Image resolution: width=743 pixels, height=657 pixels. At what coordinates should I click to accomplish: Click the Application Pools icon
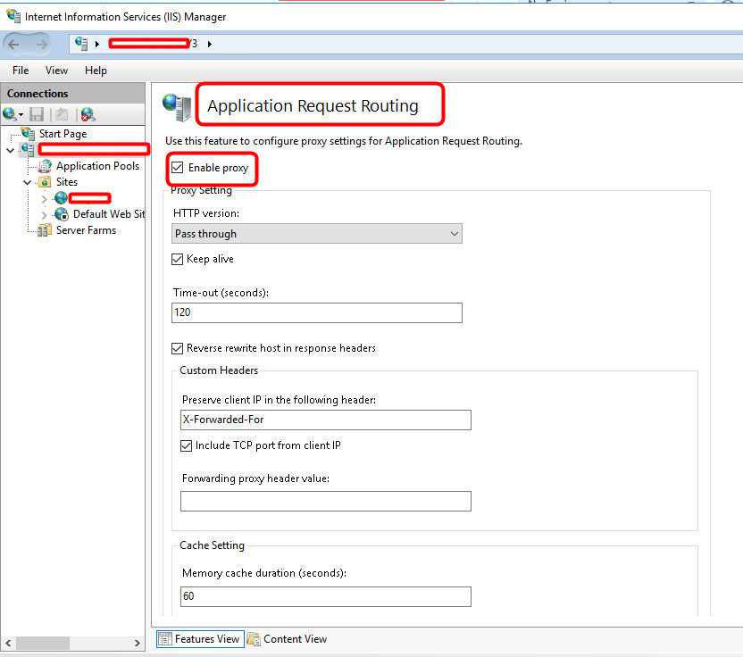coord(45,166)
